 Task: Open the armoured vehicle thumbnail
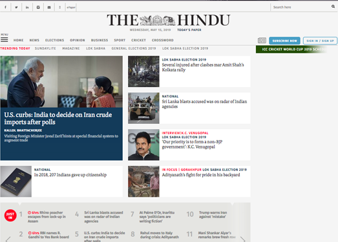coord(143,108)
